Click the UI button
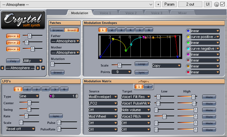Viewport: 227px width, 137px height. coord(208,4)
